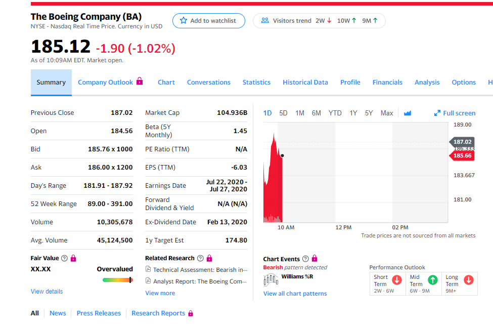This screenshot has width=493, height=325.
Task: Open the Summary tab
Action: click(51, 82)
